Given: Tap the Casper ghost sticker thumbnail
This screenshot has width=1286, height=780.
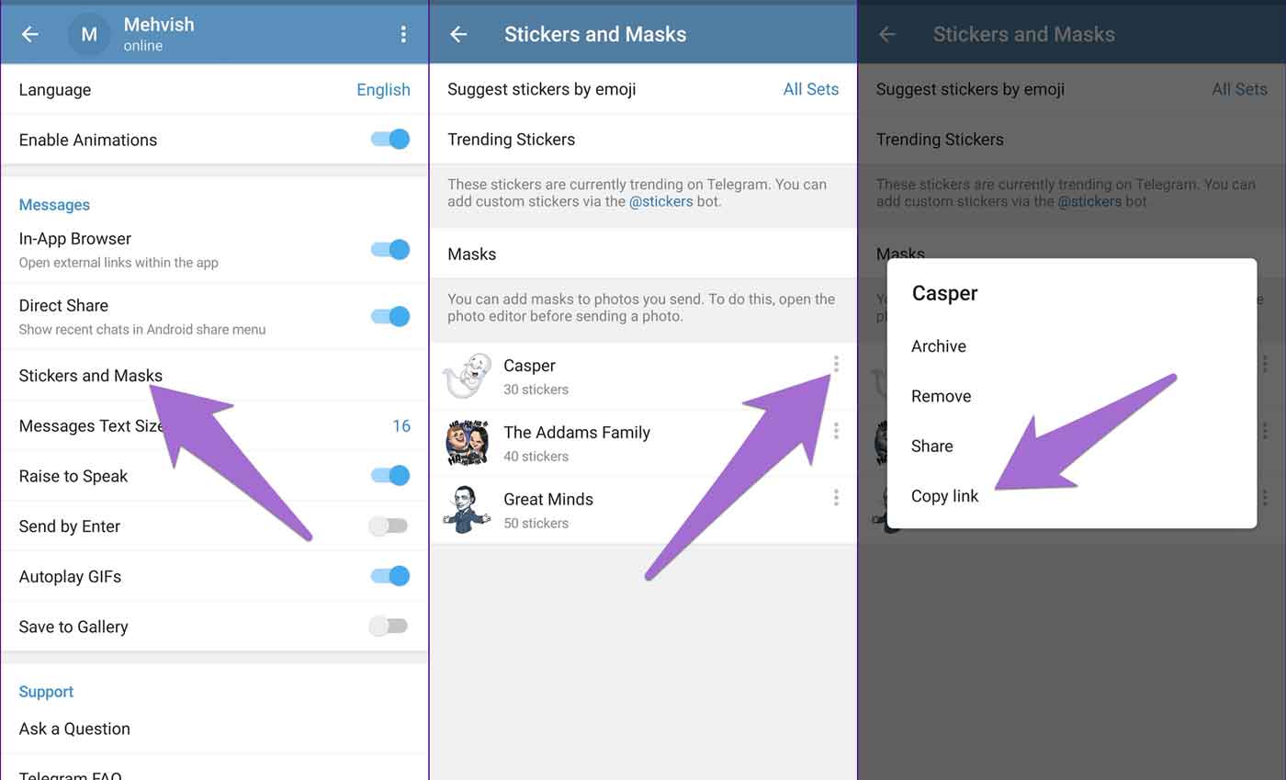Looking at the screenshot, I should coord(467,376).
